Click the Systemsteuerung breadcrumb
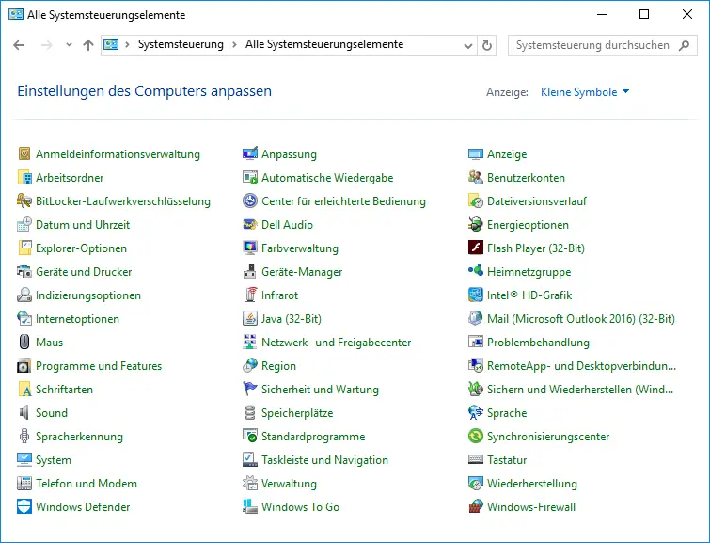Viewport: 710px width, 543px height. pos(181,44)
